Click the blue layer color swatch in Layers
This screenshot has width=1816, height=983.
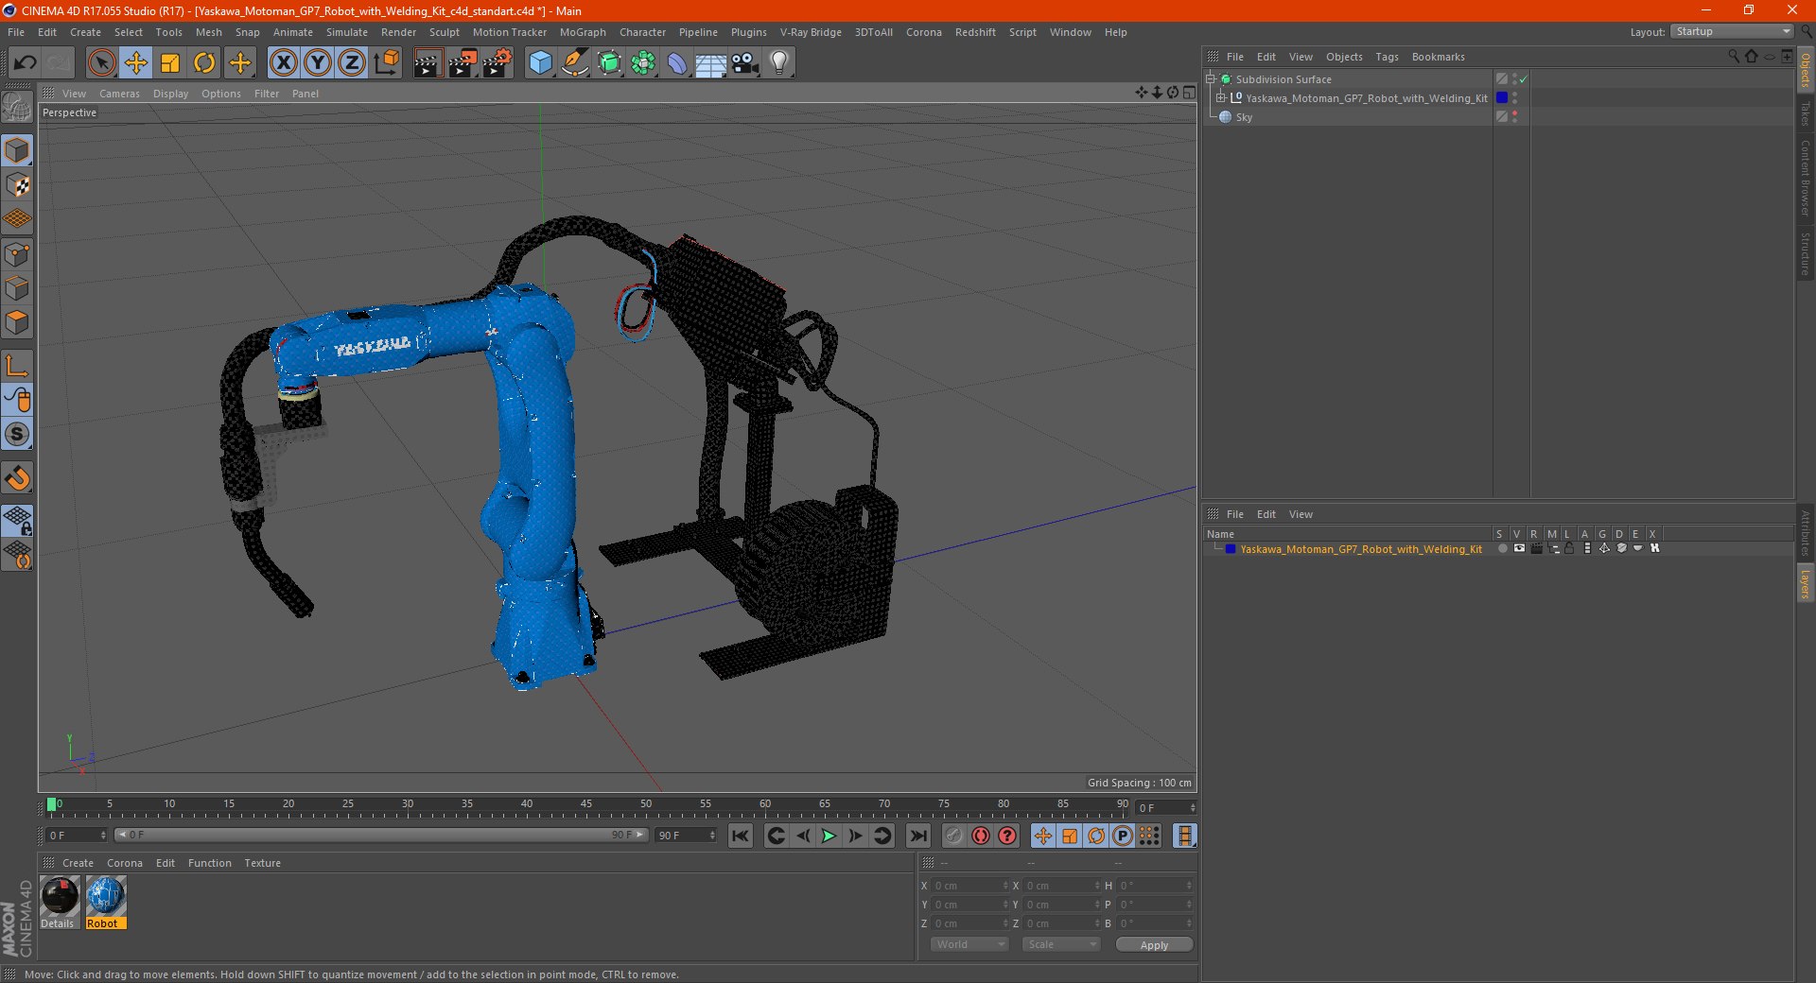coord(1231,548)
